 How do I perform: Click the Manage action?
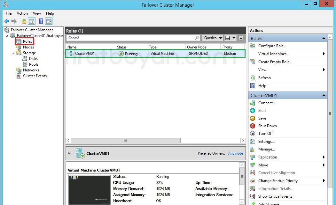266,149
